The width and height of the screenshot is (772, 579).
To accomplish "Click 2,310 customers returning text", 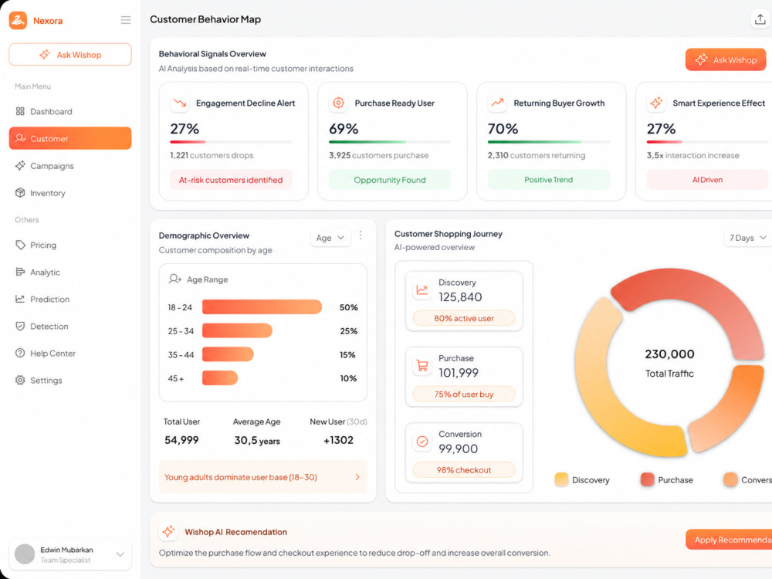I will pos(537,156).
